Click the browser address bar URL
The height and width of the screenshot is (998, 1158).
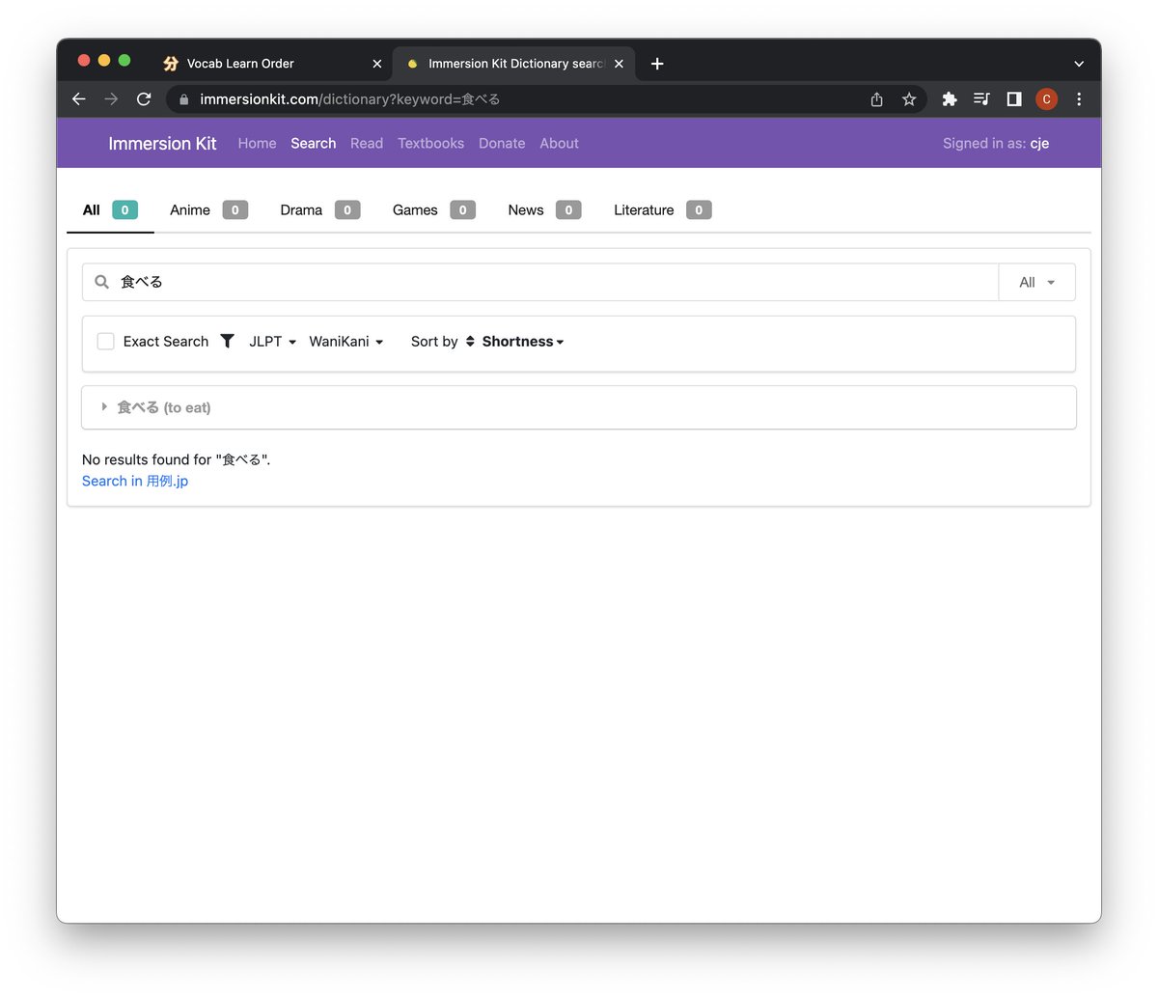[349, 99]
